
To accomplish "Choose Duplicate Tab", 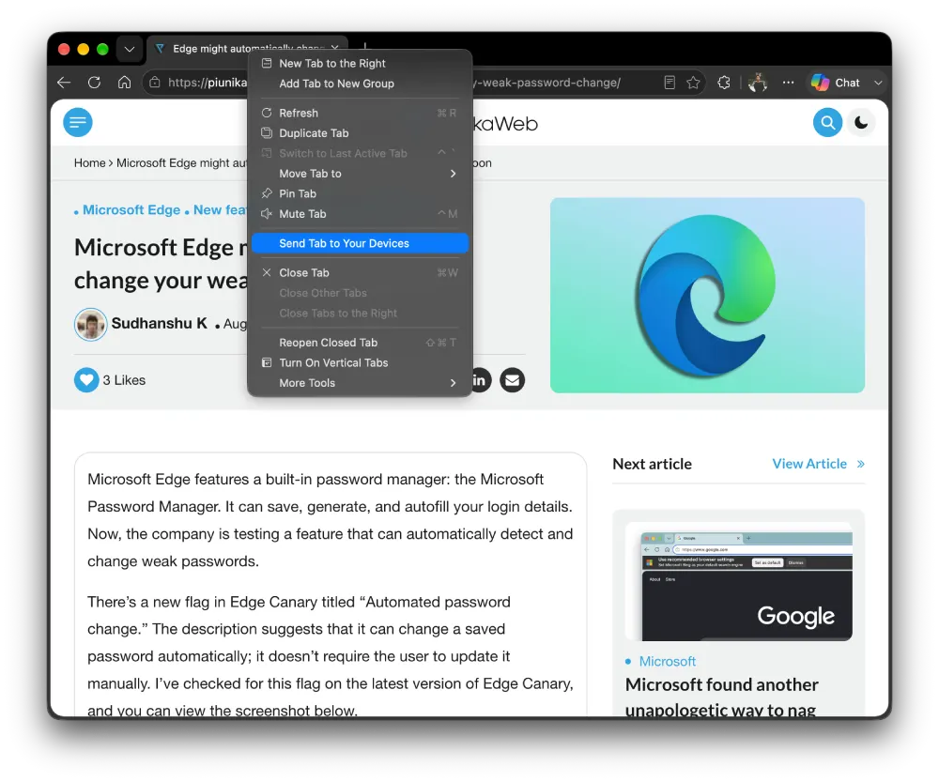I will pos(360,133).
